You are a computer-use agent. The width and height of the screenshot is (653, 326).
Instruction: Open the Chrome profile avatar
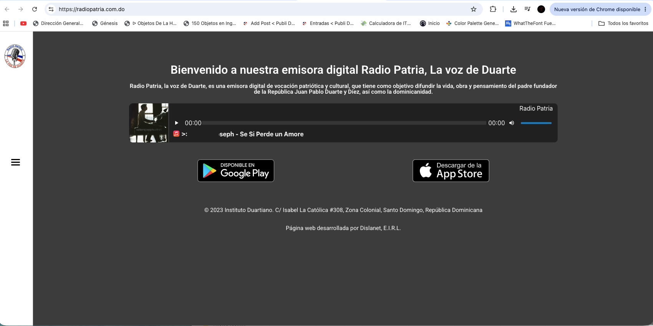point(541,9)
